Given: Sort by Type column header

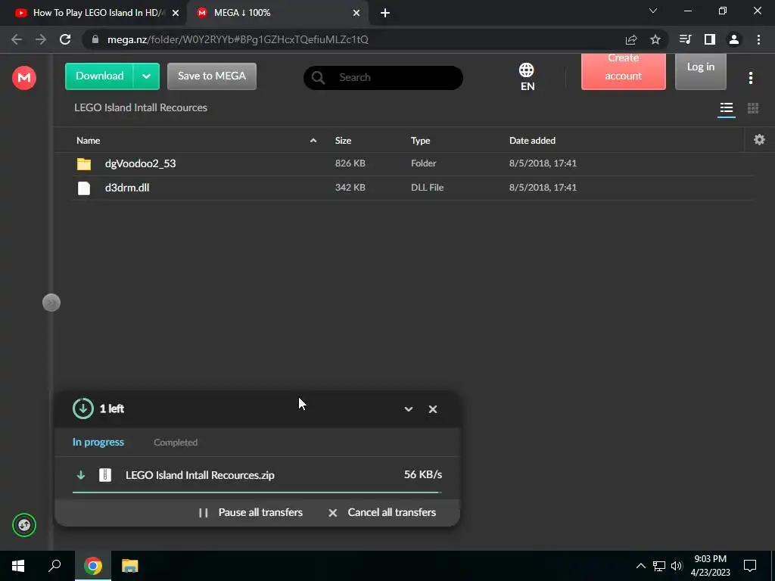Looking at the screenshot, I should (x=420, y=140).
